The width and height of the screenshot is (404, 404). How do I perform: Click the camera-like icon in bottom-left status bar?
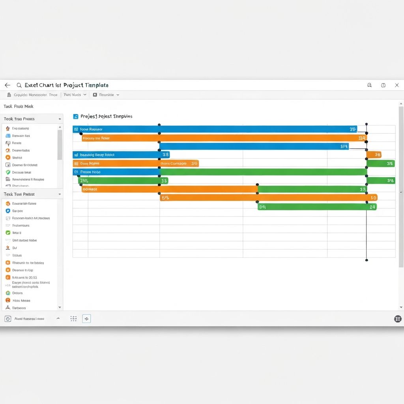click(8, 319)
